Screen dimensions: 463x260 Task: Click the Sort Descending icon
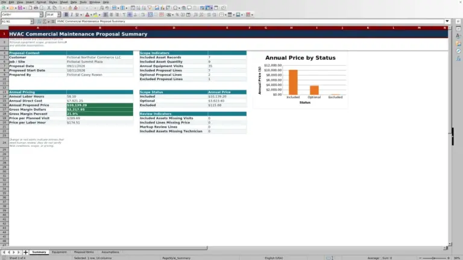(144, 8)
